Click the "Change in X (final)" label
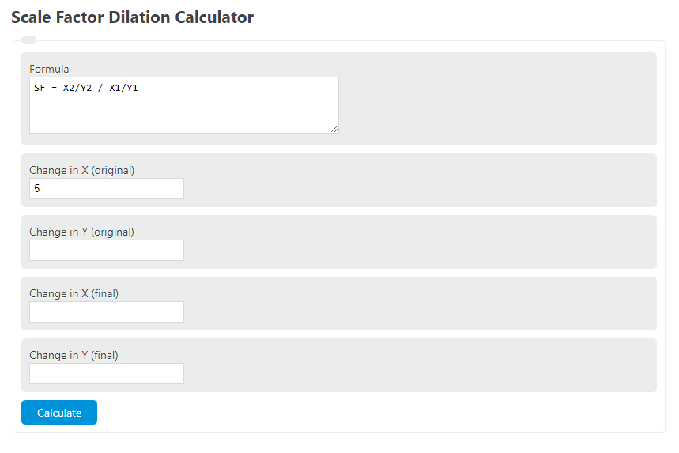Viewport: 679px width, 453px height. 74,293
